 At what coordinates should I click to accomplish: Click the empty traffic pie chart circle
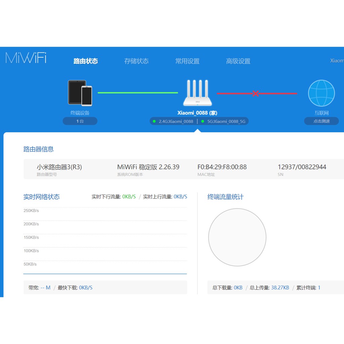(237, 237)
